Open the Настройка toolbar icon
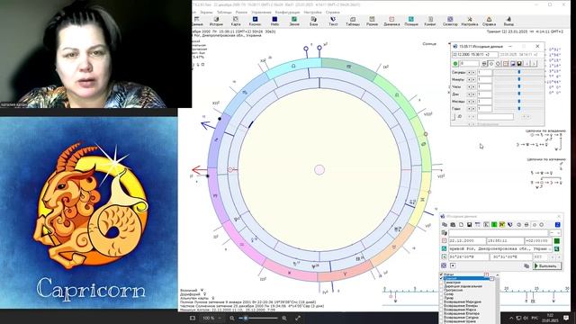The image size is (576, 324). (470, 21)
